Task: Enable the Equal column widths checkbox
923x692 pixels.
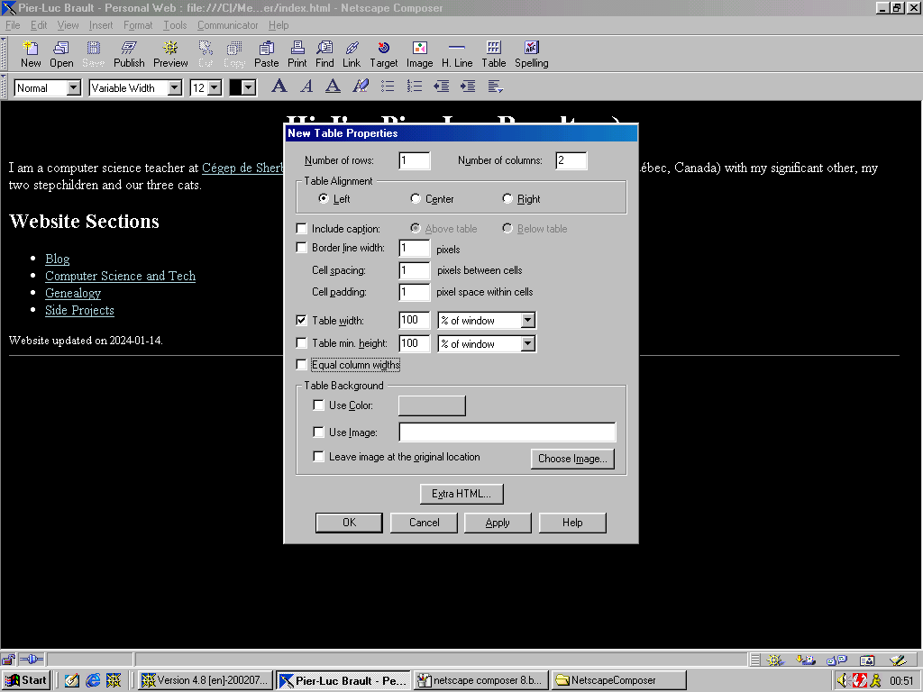Action: pyautogui.click(x=302, y=365)
